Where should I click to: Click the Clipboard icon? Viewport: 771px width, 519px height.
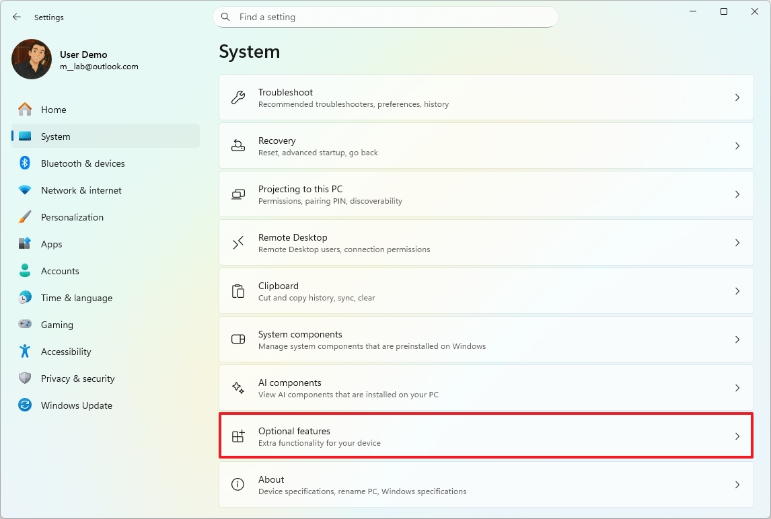[238, 291]
